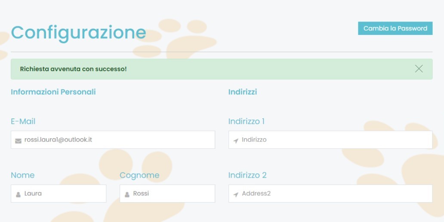Click the Indirizzo 2 label
This screenshot has height=222, width=444.
(247, 175)
